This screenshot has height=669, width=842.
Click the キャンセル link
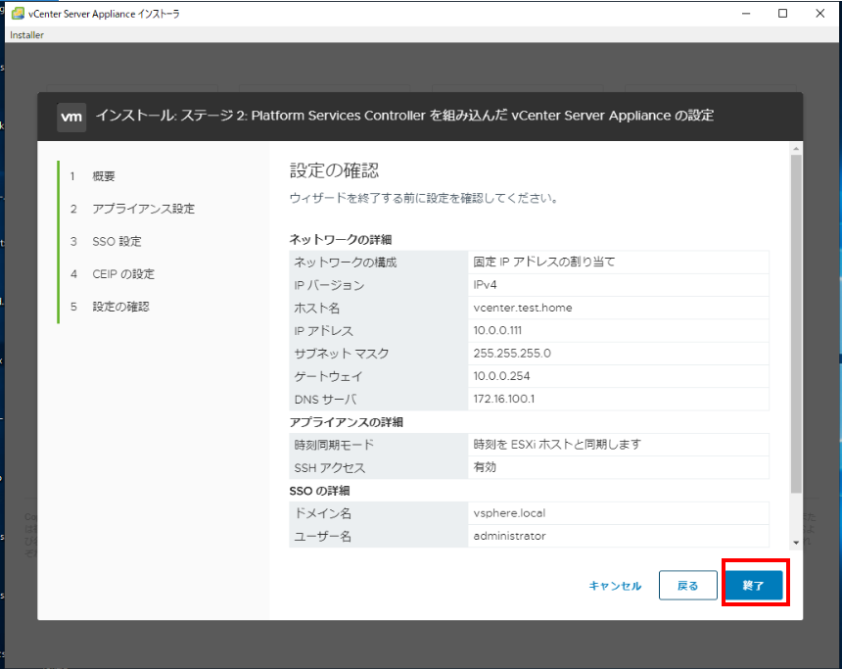click(x=615, y=586)
